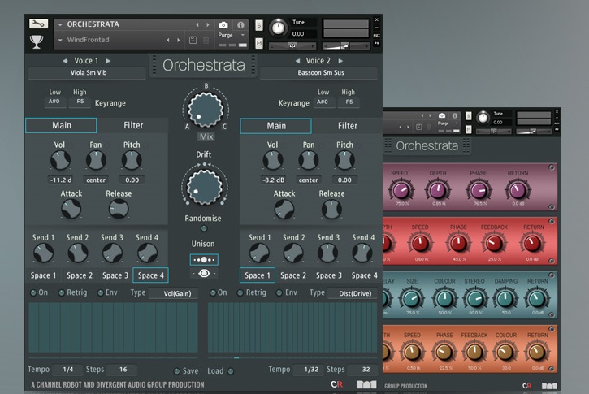This screenshot has height=394, width=589.
Task: Go to previous WindFronted snapshot arrow
Action: pyautogui.click(x=168, y=40)
